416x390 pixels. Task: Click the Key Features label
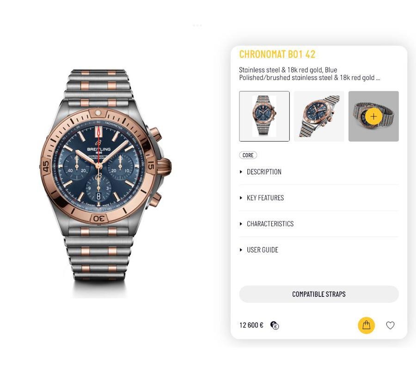point(265,198)
